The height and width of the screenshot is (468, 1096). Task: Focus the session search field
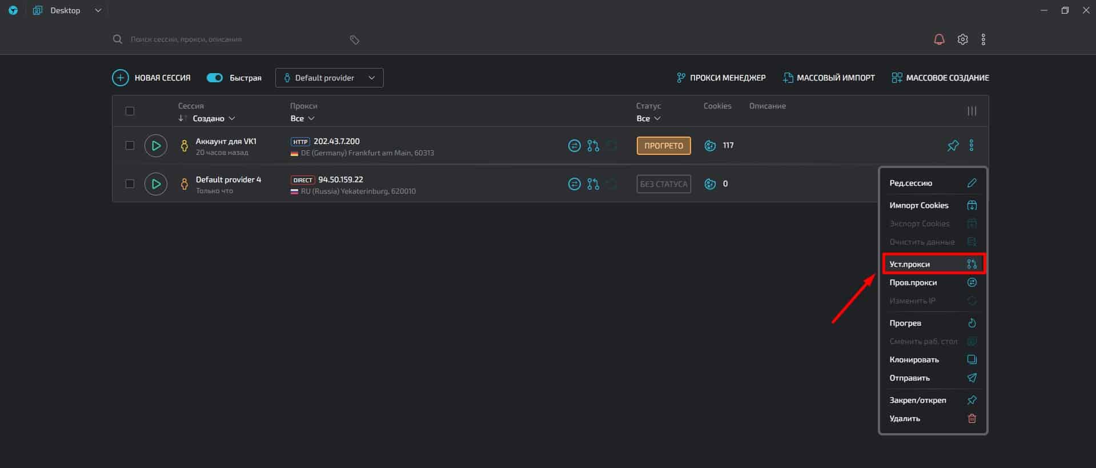[228, 39]
